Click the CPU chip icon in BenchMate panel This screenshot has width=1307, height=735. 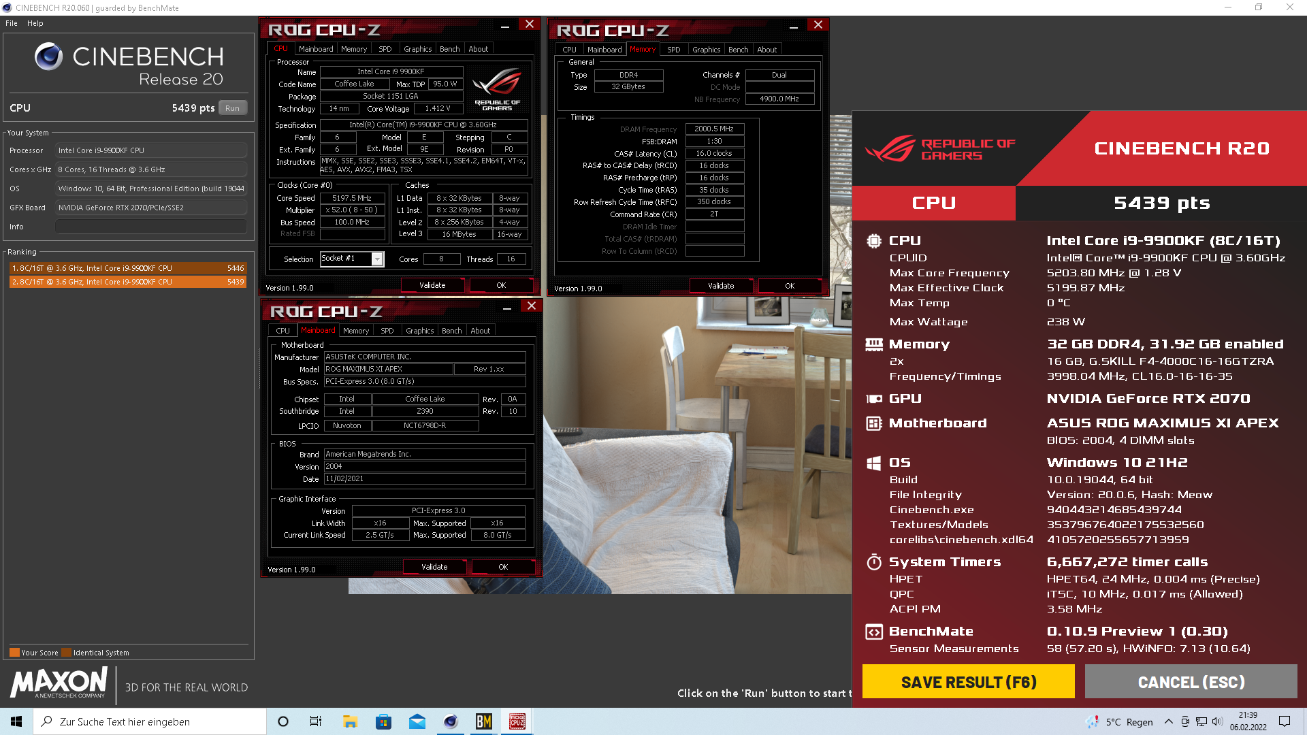click(x=874, y=241)
